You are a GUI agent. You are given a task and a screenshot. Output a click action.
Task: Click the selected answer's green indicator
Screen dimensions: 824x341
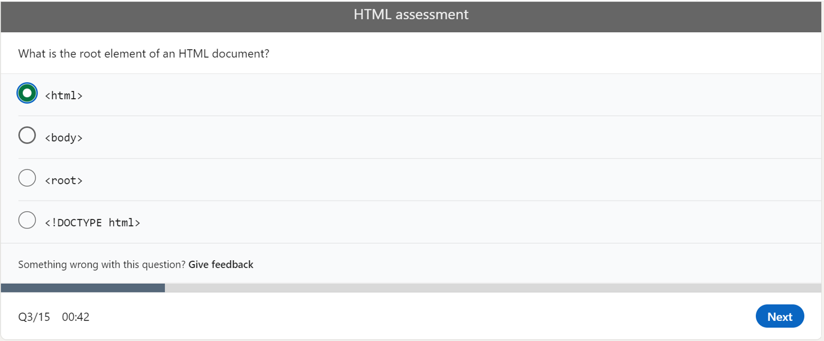click(27, 93)
